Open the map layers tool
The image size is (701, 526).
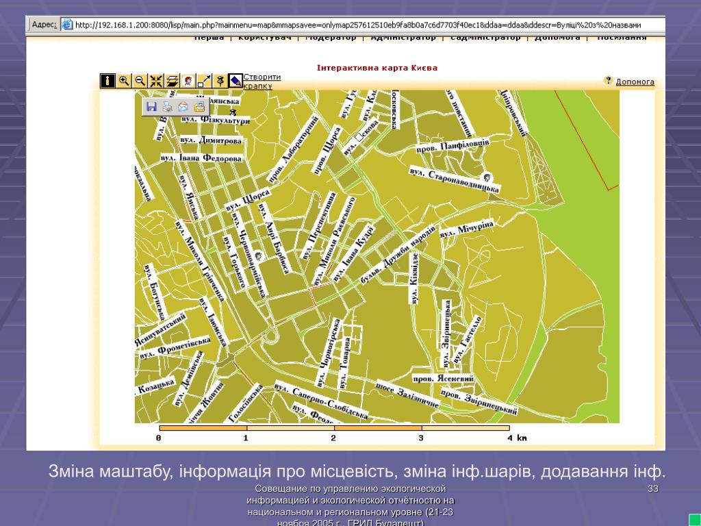pos(172,81)
